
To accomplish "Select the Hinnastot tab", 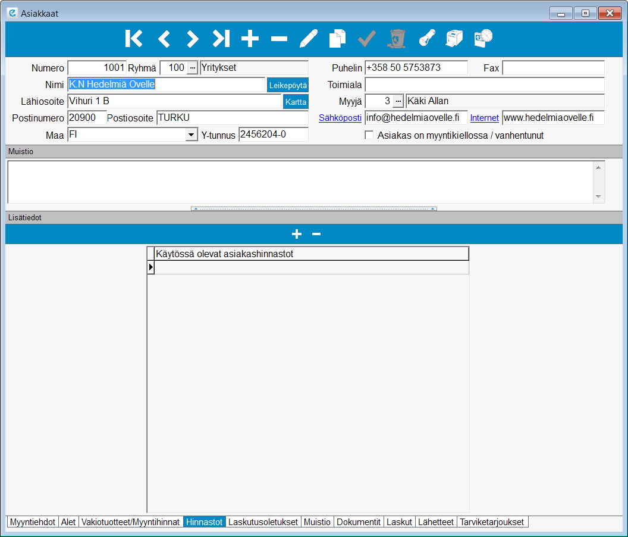I will [204, 522].
